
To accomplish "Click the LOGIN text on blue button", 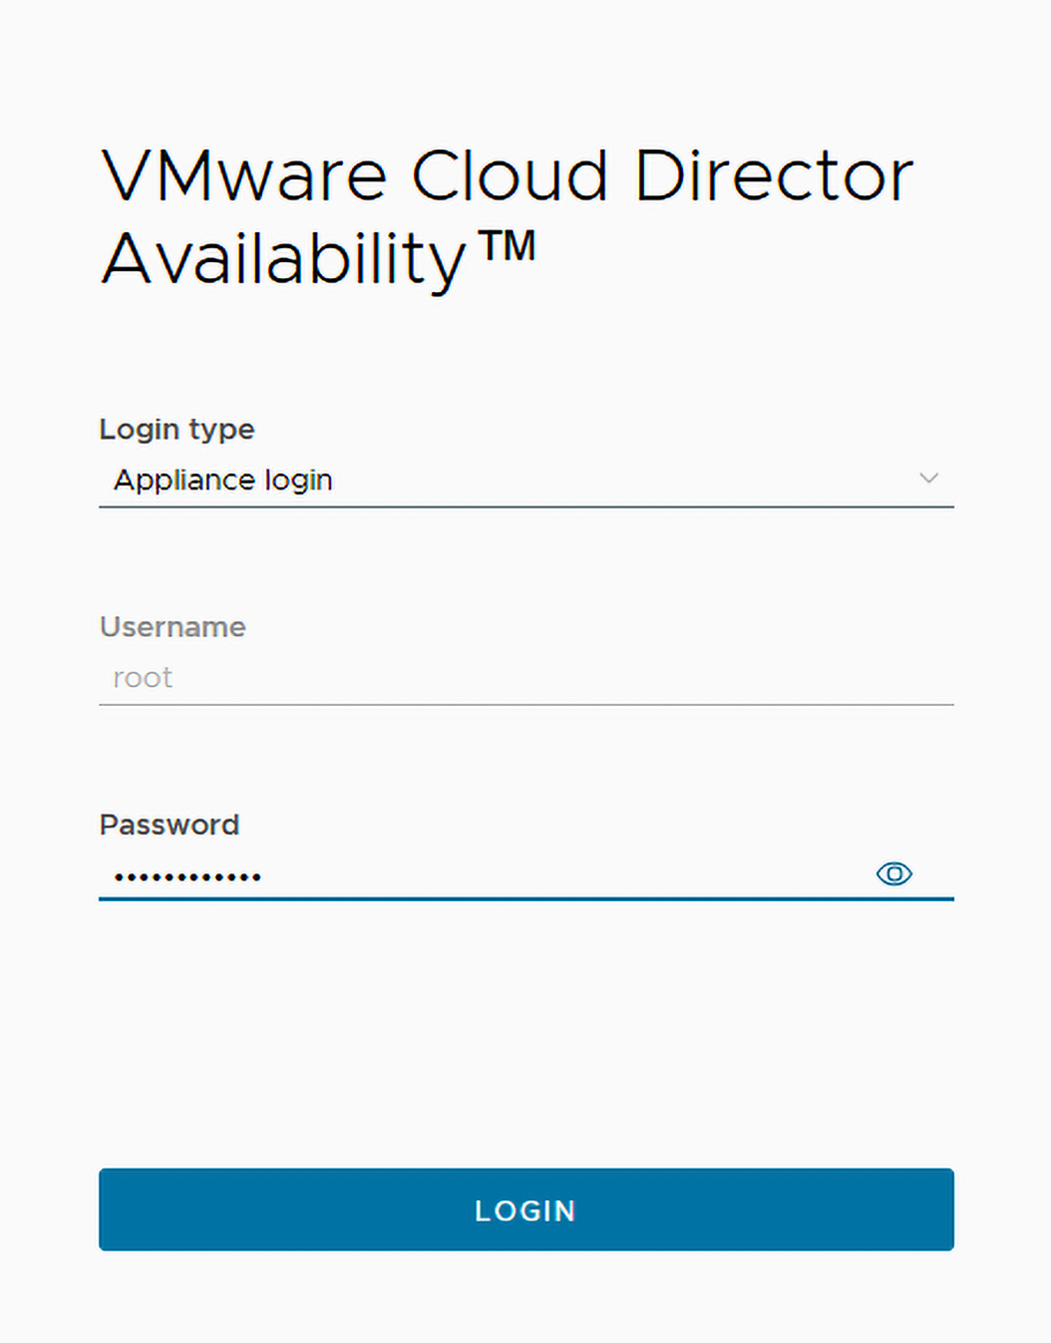I will tap(525, 1210).
